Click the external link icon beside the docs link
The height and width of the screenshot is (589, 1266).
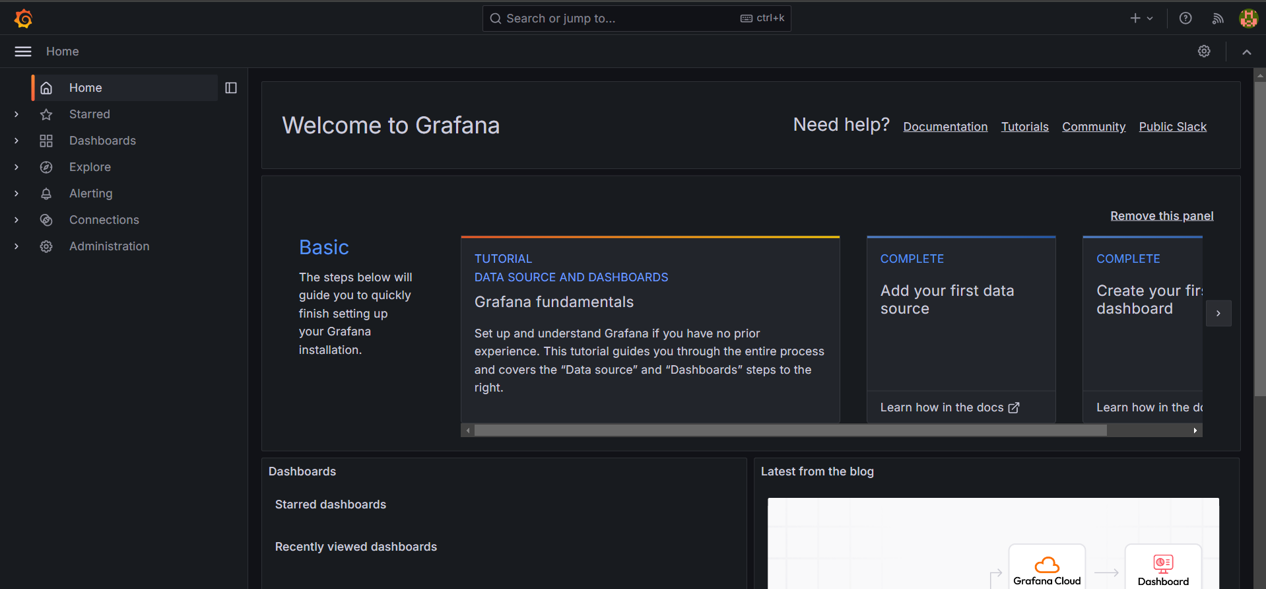(x=1014, y=408)
